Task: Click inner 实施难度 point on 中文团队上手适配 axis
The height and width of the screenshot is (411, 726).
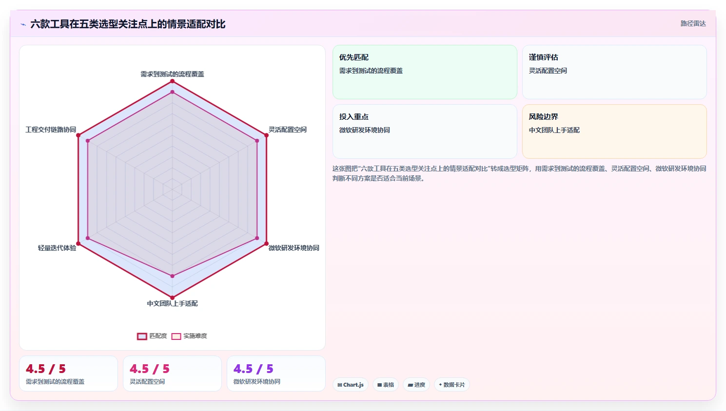Action: pos(172,276)
